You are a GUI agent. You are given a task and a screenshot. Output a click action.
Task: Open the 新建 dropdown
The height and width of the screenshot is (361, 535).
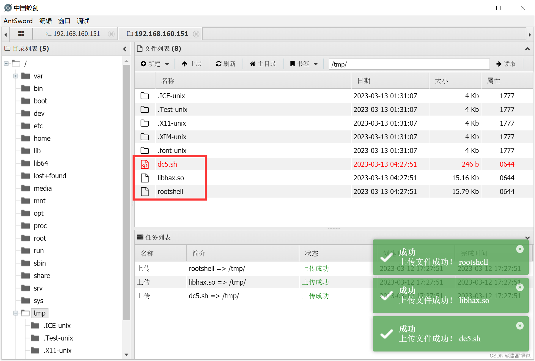pyautogui.click(x=155, y=64)
